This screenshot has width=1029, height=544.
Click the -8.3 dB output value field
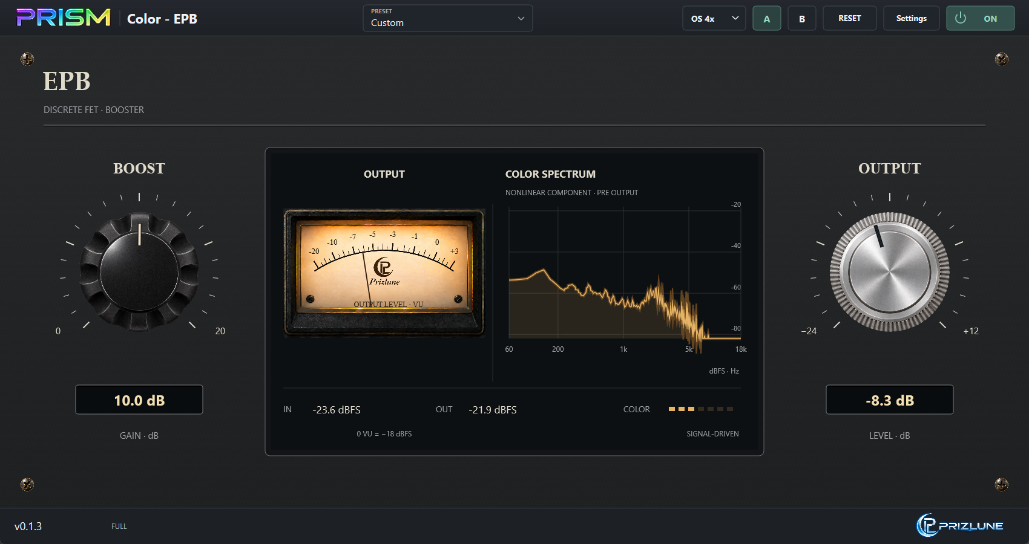pos(889,400)
